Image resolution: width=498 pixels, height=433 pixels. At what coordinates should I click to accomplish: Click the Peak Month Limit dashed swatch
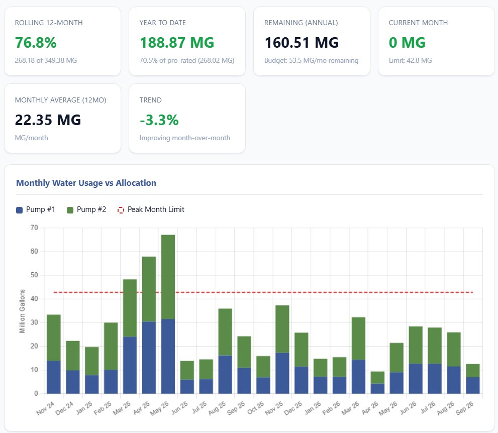pos(121,210)
